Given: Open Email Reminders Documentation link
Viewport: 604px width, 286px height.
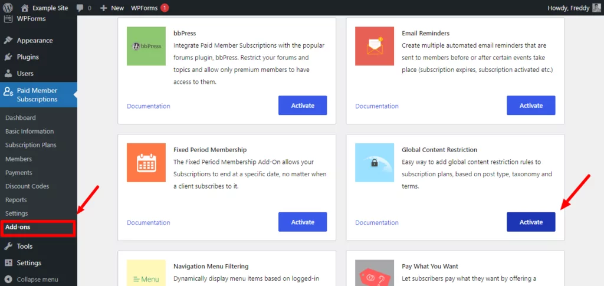Looking at the screenshot, I should [377, 106].
